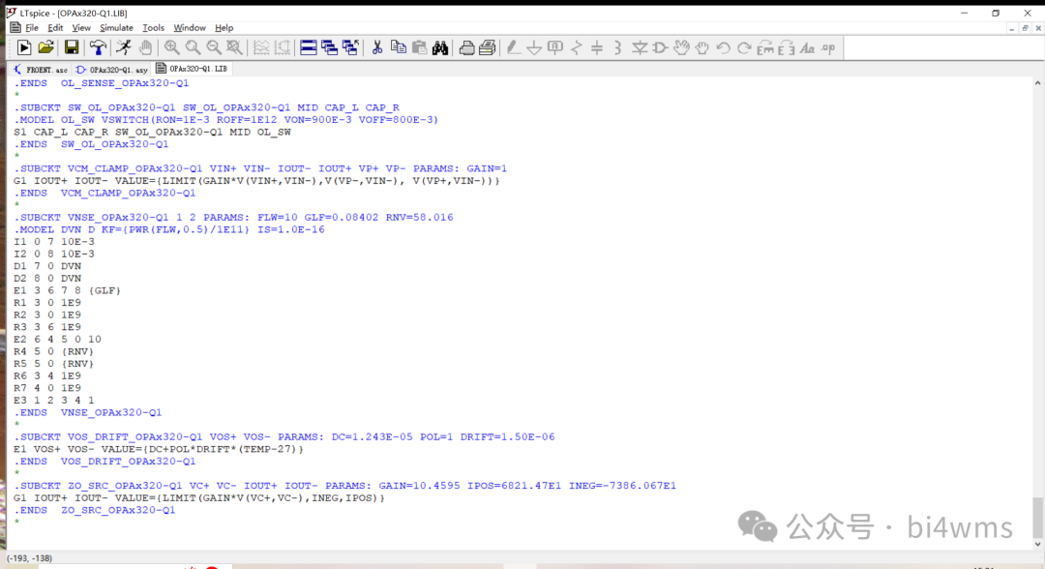The height and width of the screenshot is (569, 1045).
Task: Click the Copy icon in the toolbar
Action: click(398, 47)
